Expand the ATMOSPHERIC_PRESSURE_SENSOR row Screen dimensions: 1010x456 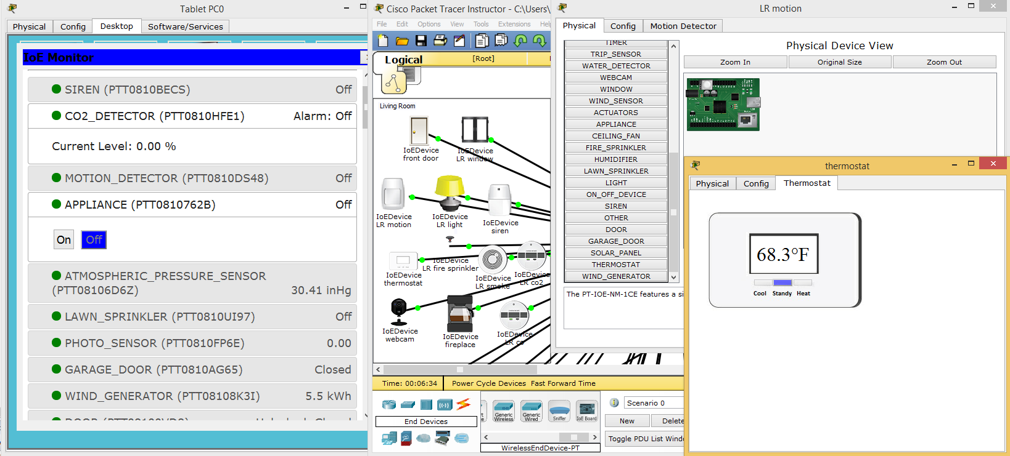tap(192, 283)
